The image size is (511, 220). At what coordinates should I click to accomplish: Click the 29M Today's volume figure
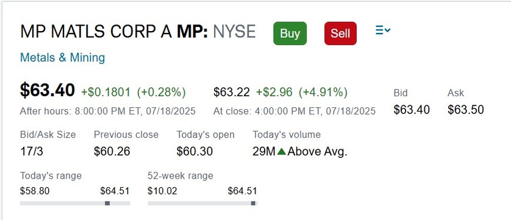click(x=264, y=151)
